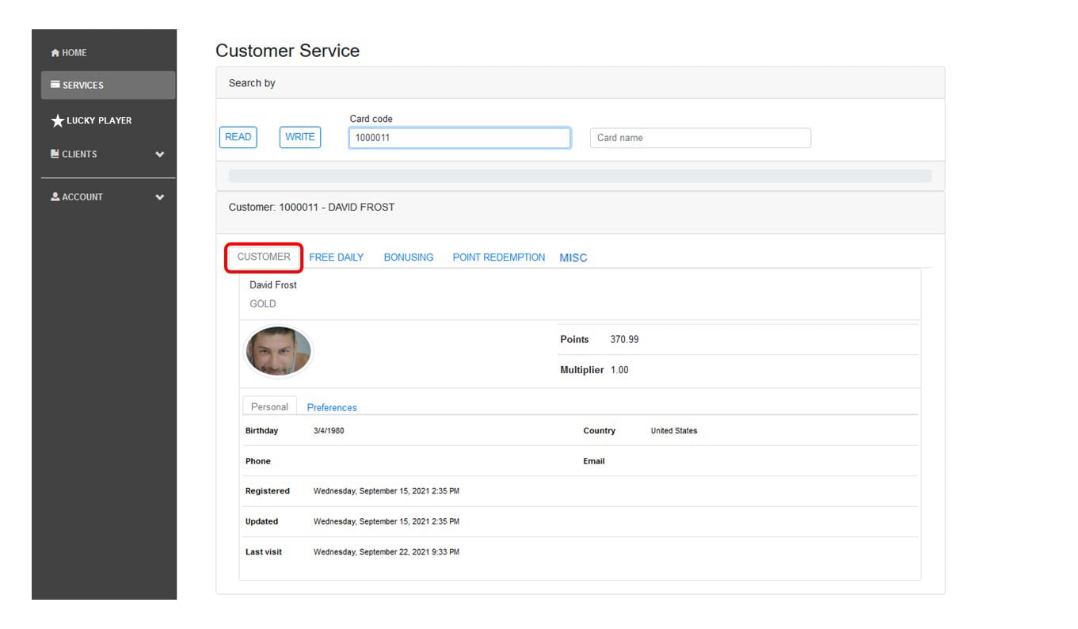Click the Lucky Player star icon
Screen dimensions: 1078x629
tap(57, 120)
